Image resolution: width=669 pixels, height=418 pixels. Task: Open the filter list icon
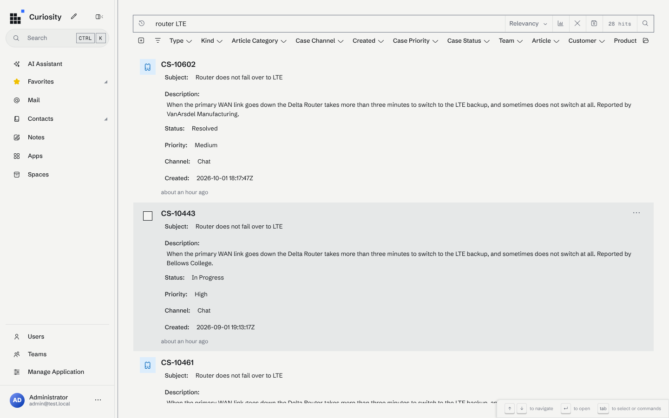coord(158,40)
